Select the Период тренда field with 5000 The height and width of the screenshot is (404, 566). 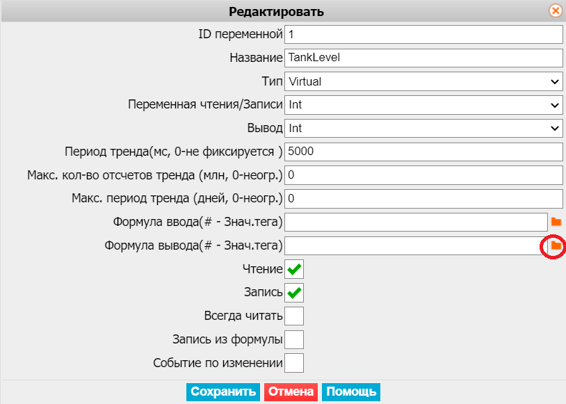[423, 152]
